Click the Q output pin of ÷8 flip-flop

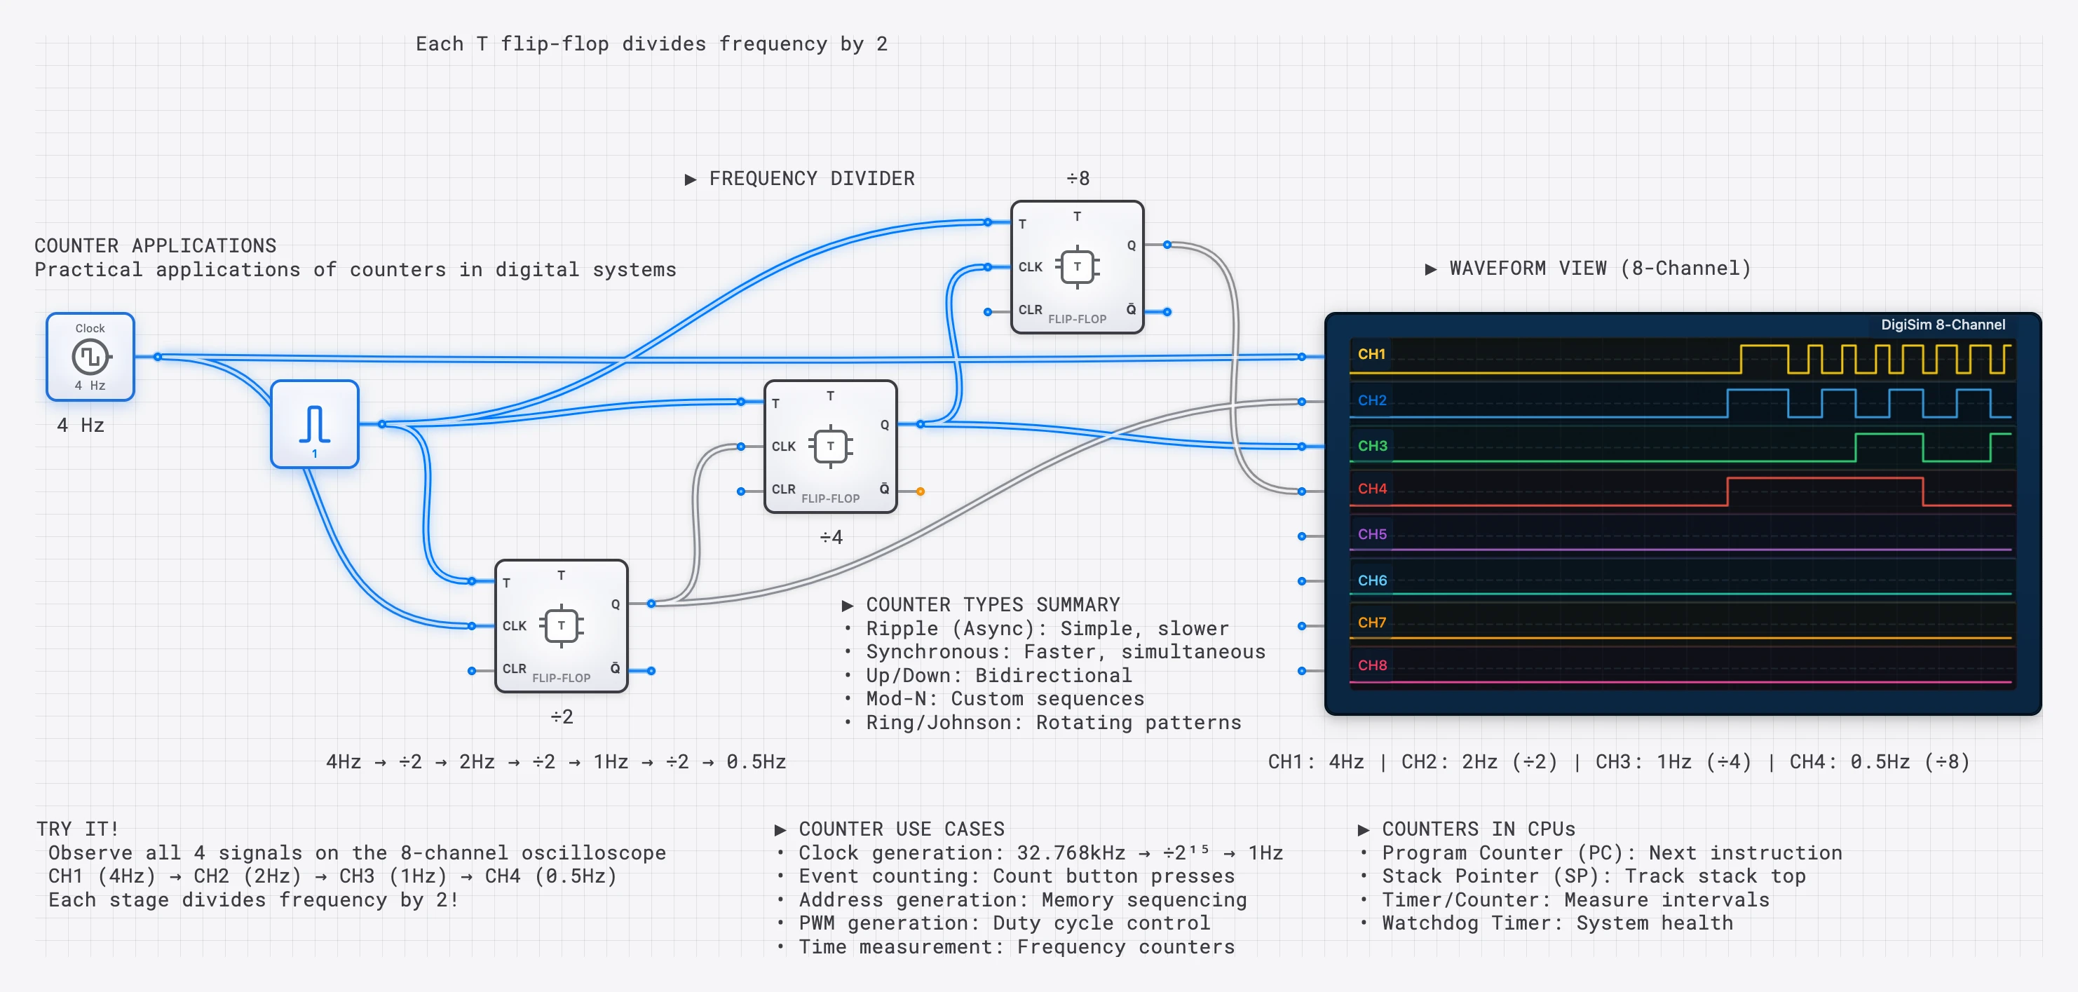(1167, 245)
